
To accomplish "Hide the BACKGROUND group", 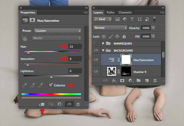I will [x=96, y=50].
